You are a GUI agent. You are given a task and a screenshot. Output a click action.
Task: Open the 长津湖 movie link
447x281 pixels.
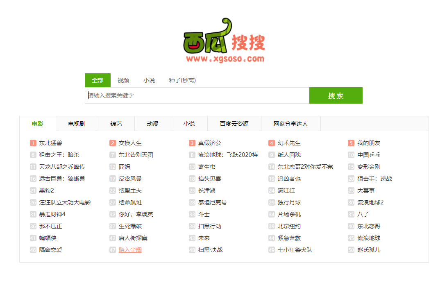[206, 190]
